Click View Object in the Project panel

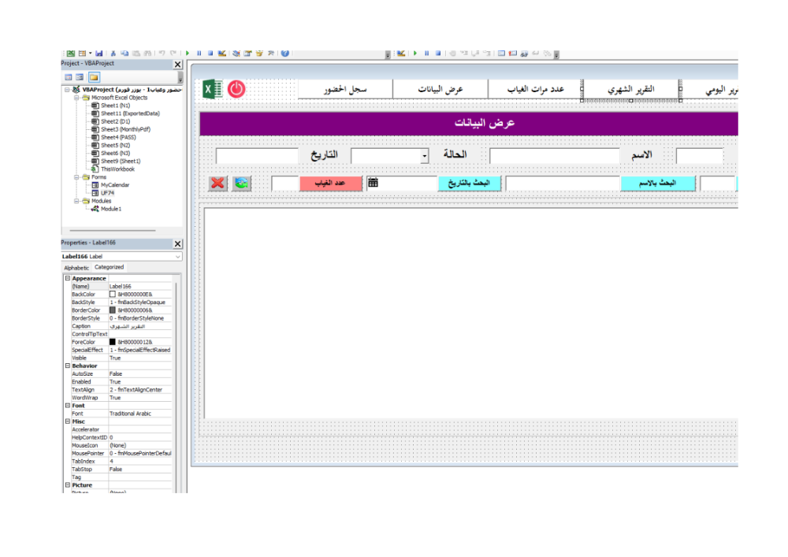[80, 77]
